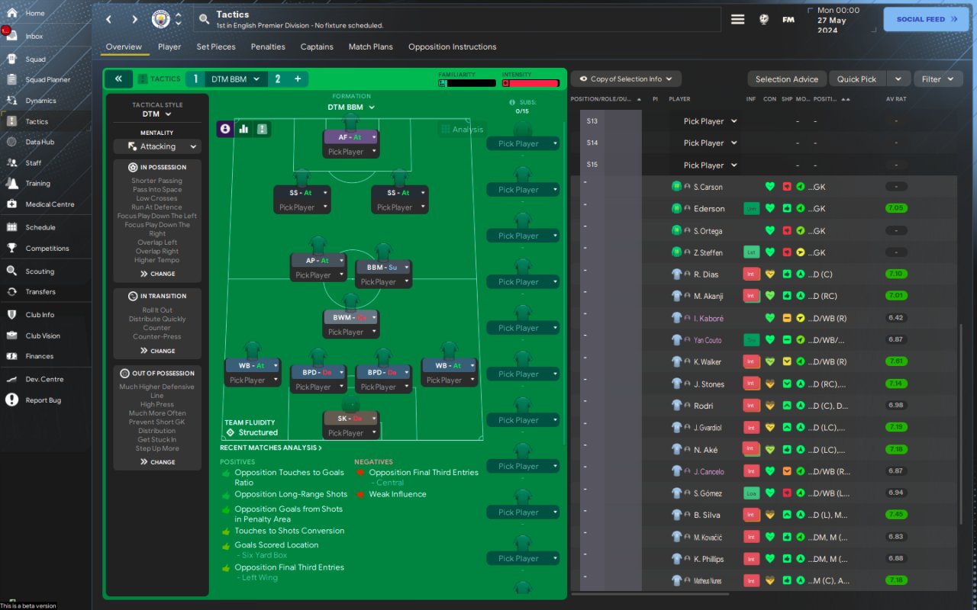Go forward using the right navigation arrow

pyautogui.click(x=135, y=19)
